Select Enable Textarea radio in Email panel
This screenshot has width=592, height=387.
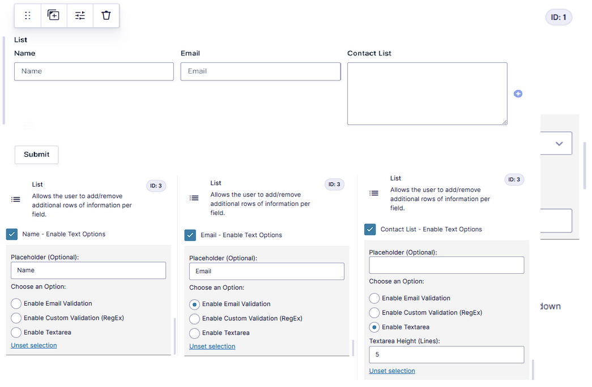tap(194, 333)
